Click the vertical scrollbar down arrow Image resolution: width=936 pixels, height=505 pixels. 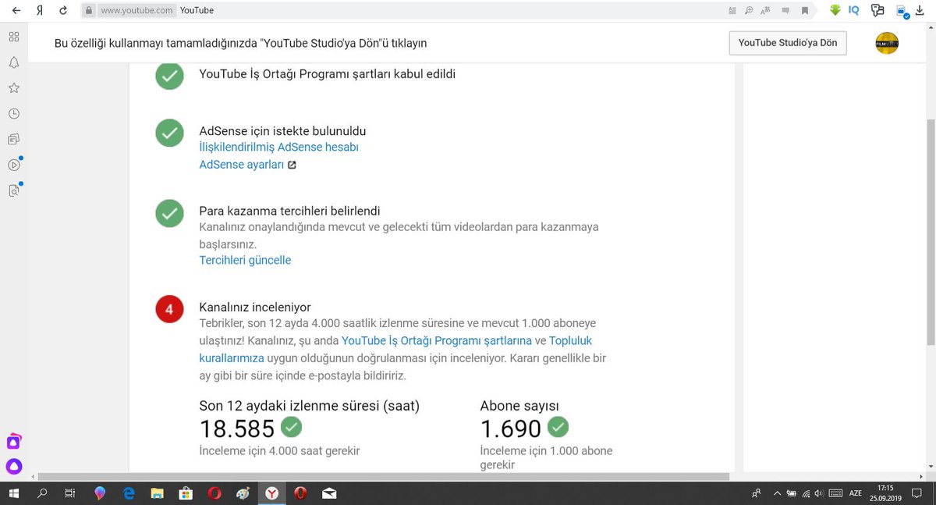pos(930,467)
